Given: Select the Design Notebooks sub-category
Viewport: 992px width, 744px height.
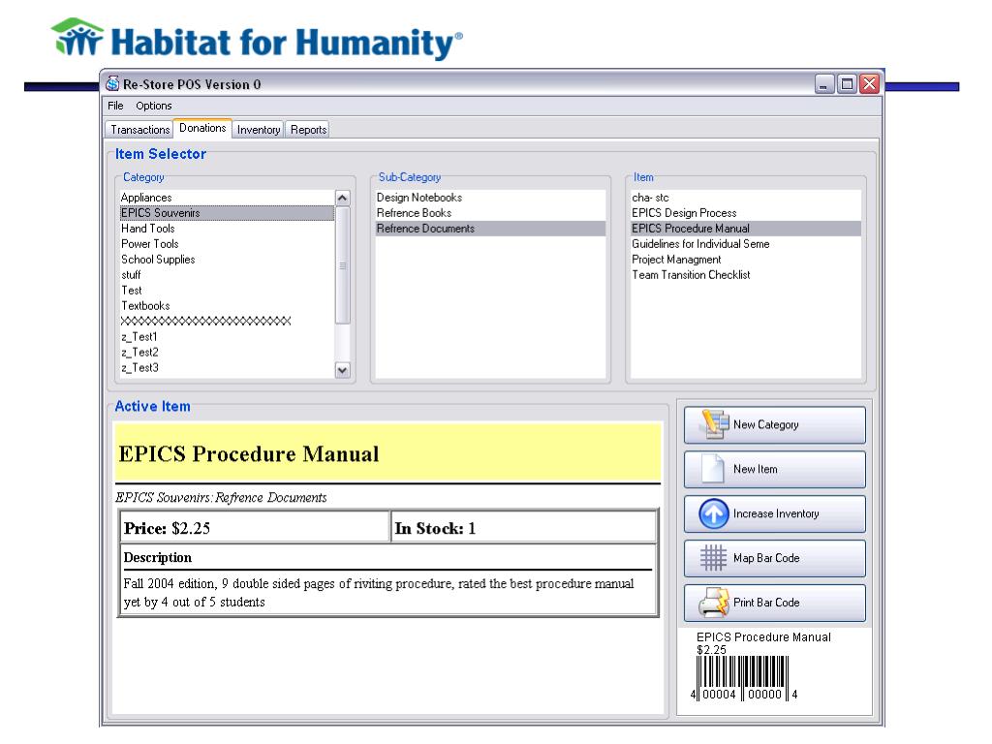Looking at the screenshot, I should point(490,198).
